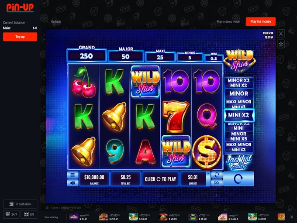Viewport: 297px width, 223px height.
Task: Open the To cash desk option
Action: point(20,204)
